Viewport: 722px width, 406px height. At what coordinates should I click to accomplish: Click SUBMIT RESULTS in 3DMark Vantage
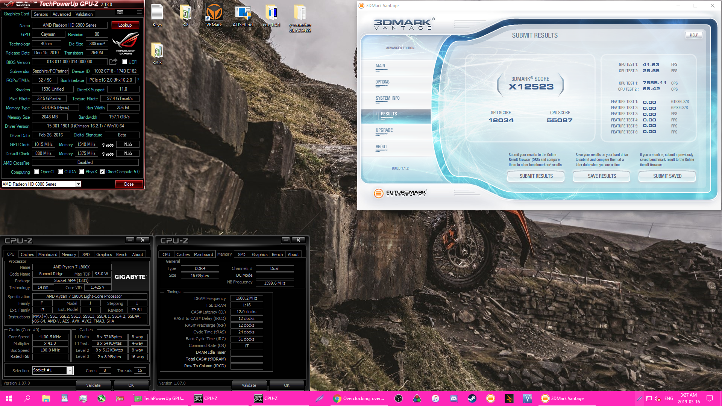coord(536,176)
